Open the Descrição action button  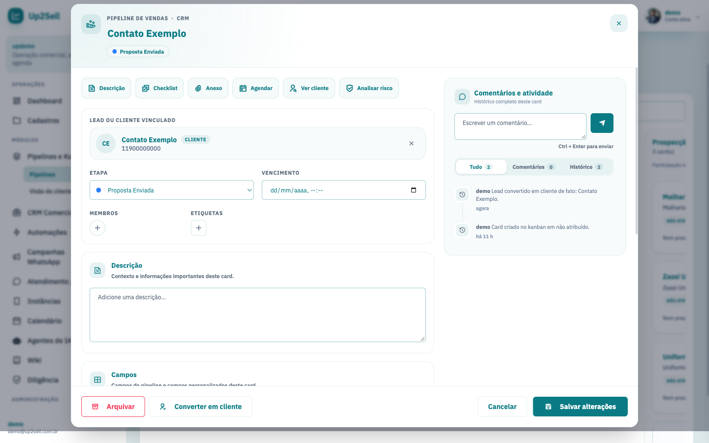106,88
